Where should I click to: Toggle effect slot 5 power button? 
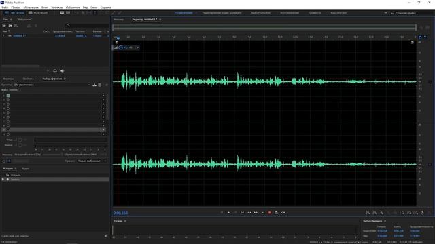click(8, 113)
